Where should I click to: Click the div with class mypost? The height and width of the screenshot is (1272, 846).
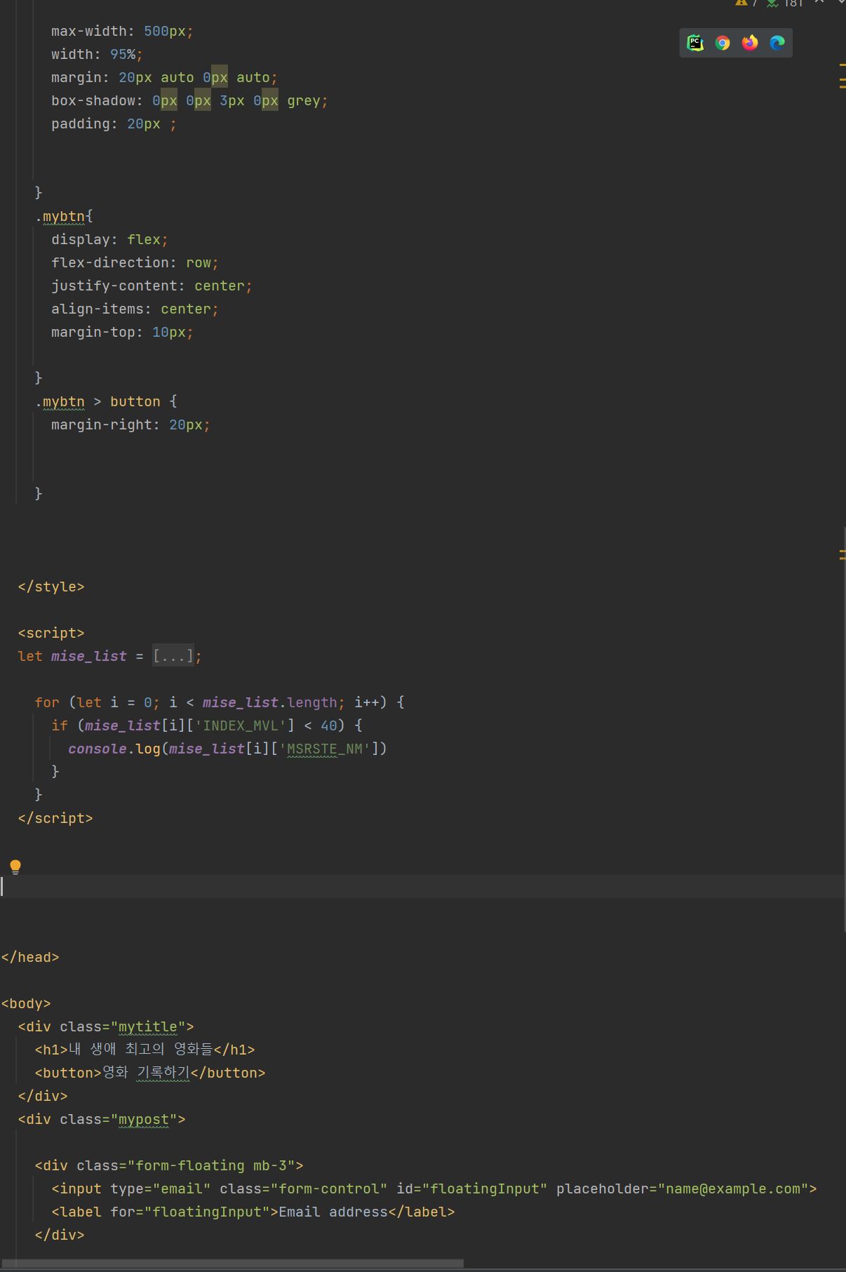[x=102, y=1119]
